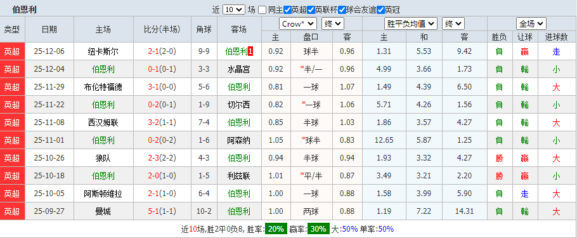Click the 切尔西 away team link
The height and width of the screenshot is (238, 577).
239,105
